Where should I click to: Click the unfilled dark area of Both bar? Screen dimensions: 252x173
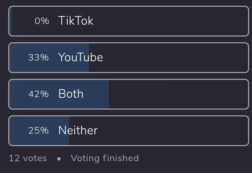(179, 94)
